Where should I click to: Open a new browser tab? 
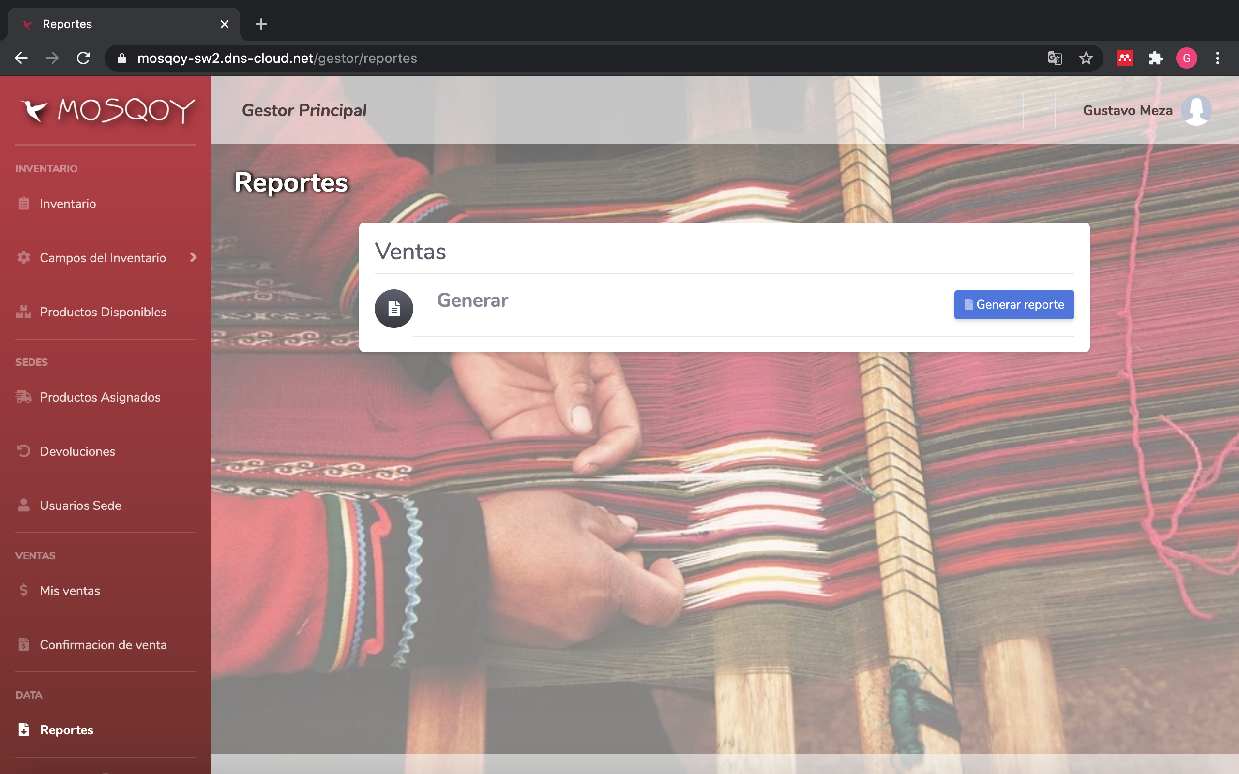click(x=261, y=24)
